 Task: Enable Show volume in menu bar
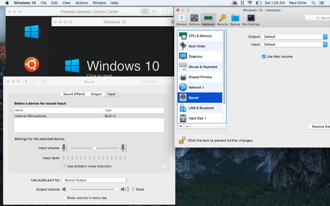[x=64, y=198]
